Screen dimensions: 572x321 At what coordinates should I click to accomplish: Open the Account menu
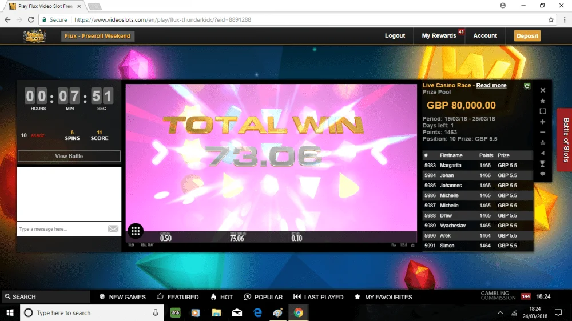tap(485, 36)
